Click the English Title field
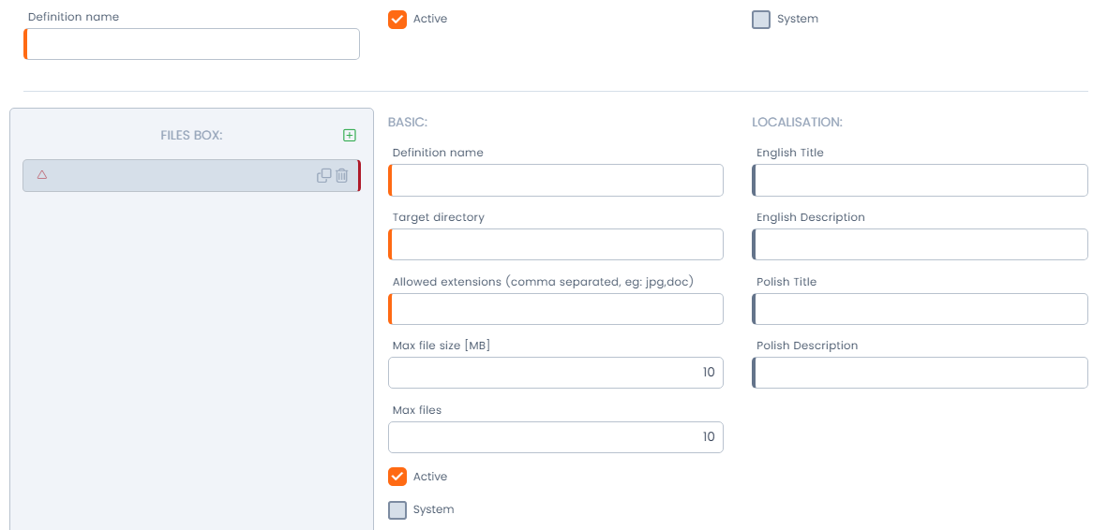Viewport: 1108px width, 530px height. [x=921, y=181]
